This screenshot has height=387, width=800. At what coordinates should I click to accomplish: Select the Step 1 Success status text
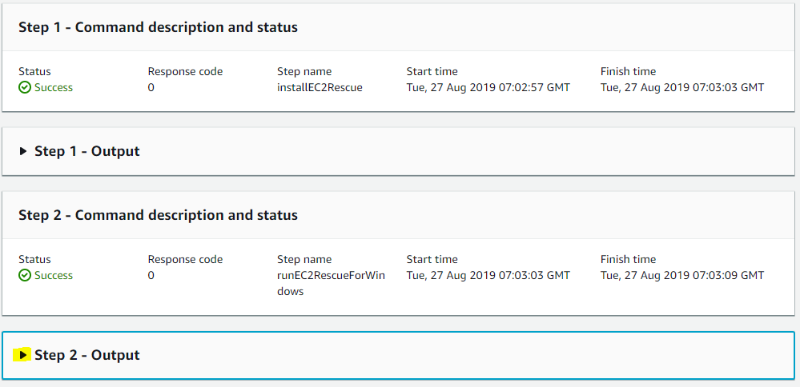[x=54, y=88]
